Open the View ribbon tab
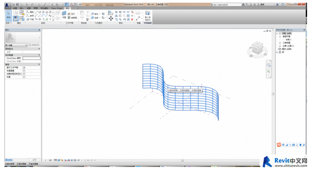 29,8
